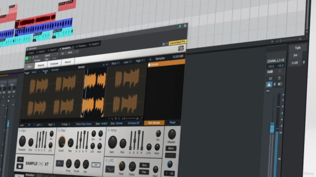This screenshot has width=316, height=177.
Task: Click the Filter Res knob
Action: tap(70, 143)
